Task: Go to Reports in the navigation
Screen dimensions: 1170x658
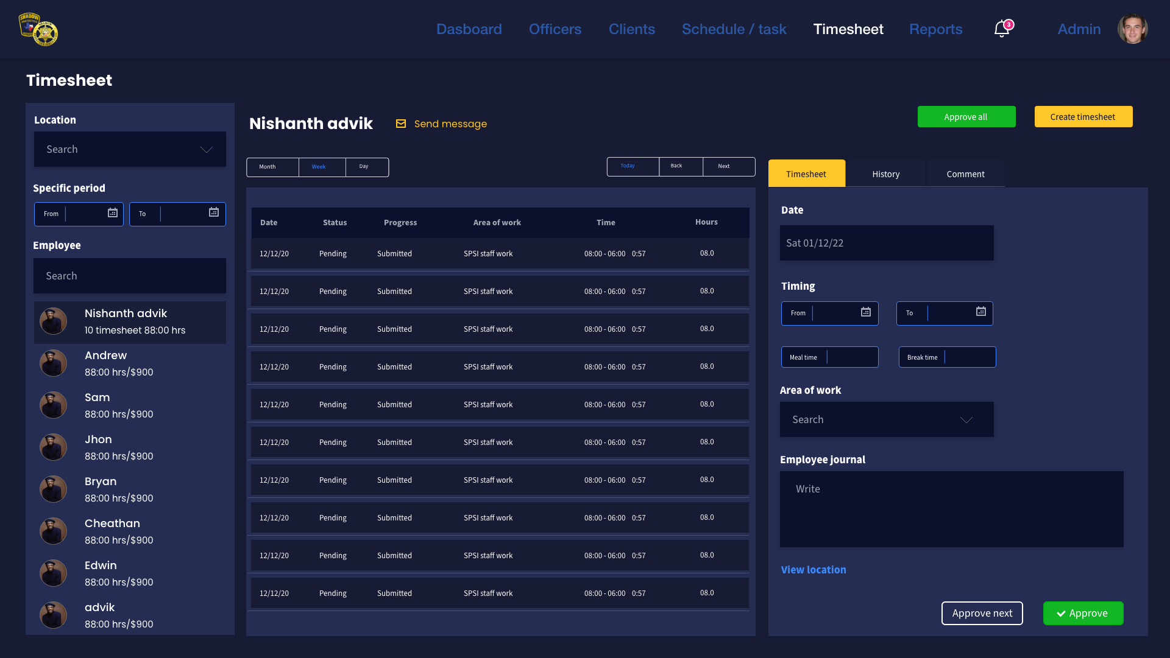Action: point(935,29)
